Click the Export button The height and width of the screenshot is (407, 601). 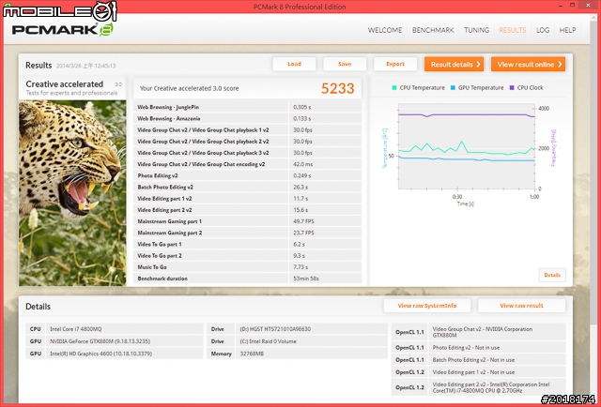point(395,64)
